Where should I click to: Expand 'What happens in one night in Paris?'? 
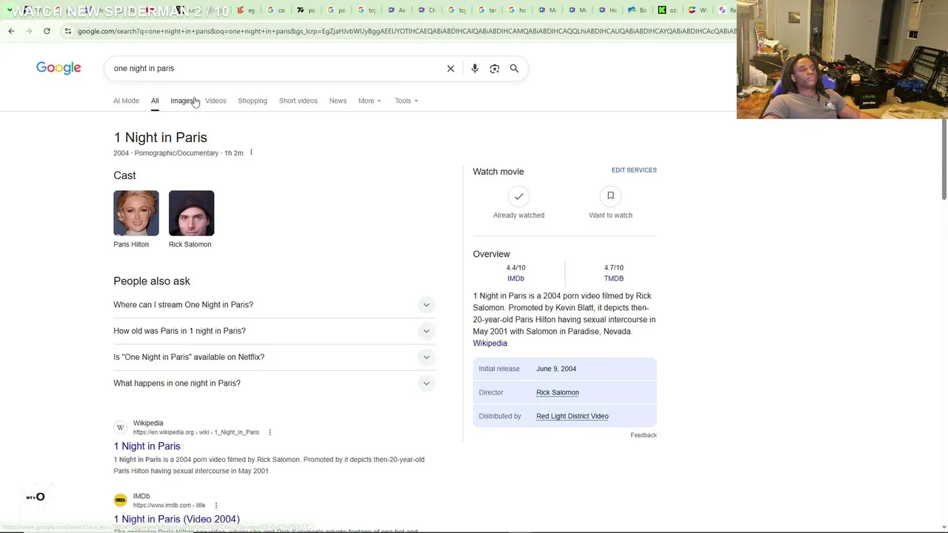[x=274, y=383]
